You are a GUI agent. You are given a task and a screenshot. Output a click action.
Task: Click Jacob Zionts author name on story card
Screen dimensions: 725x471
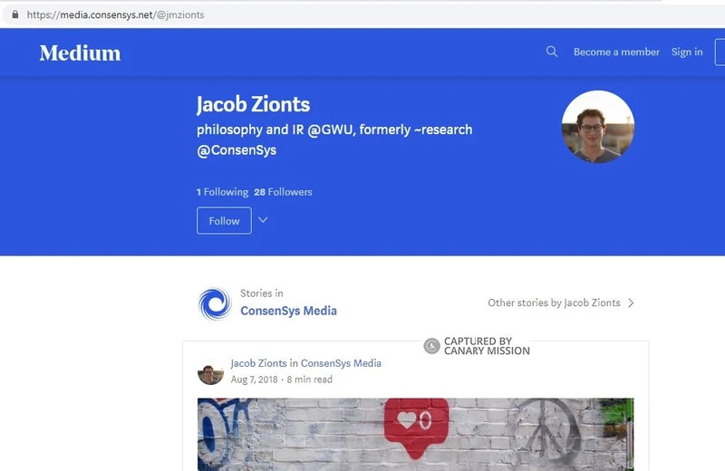[258, 363]
